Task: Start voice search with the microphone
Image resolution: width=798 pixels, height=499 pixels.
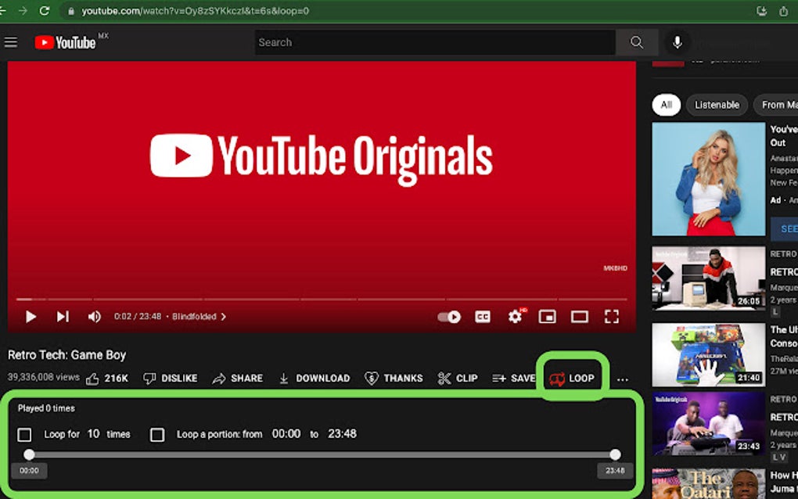Action: tap(677, 42)
